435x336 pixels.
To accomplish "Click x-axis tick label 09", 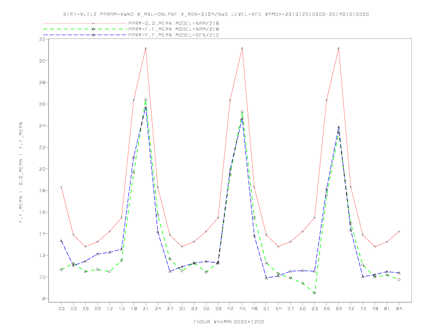I will tap(97, 309).
